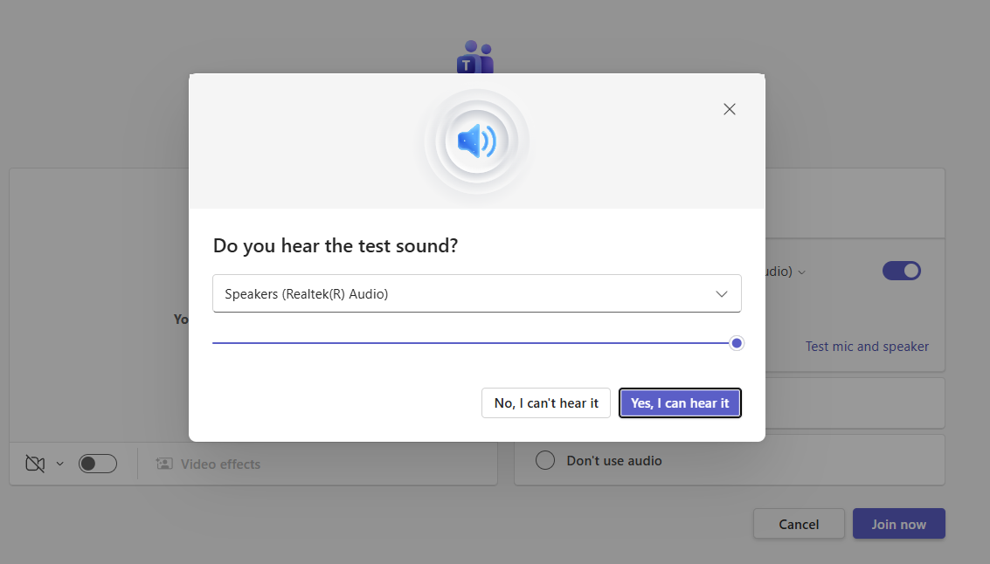Click the Join now button
Image resolution: width=990 pixels, height=564 pixels.
(899, 524)
